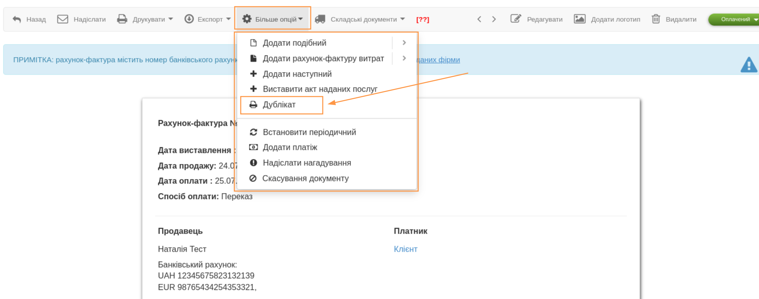The image size is (759, 299).
Task: Choose Встановити періодичний menu item
Action: point(309,132)
